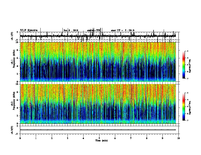Click the "5" volt tick of ch.1 waveform
201x155 pixels.
pyautogui.click(x=18, y=32)
